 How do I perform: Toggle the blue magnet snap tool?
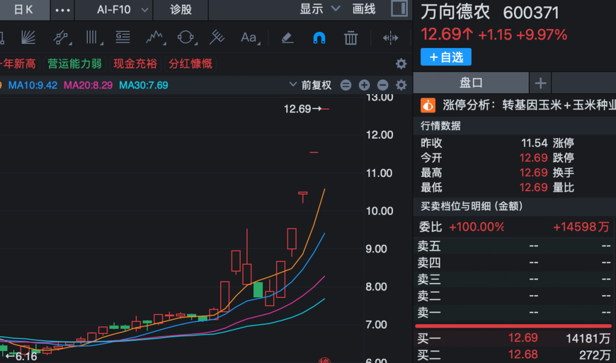[319, 38]
